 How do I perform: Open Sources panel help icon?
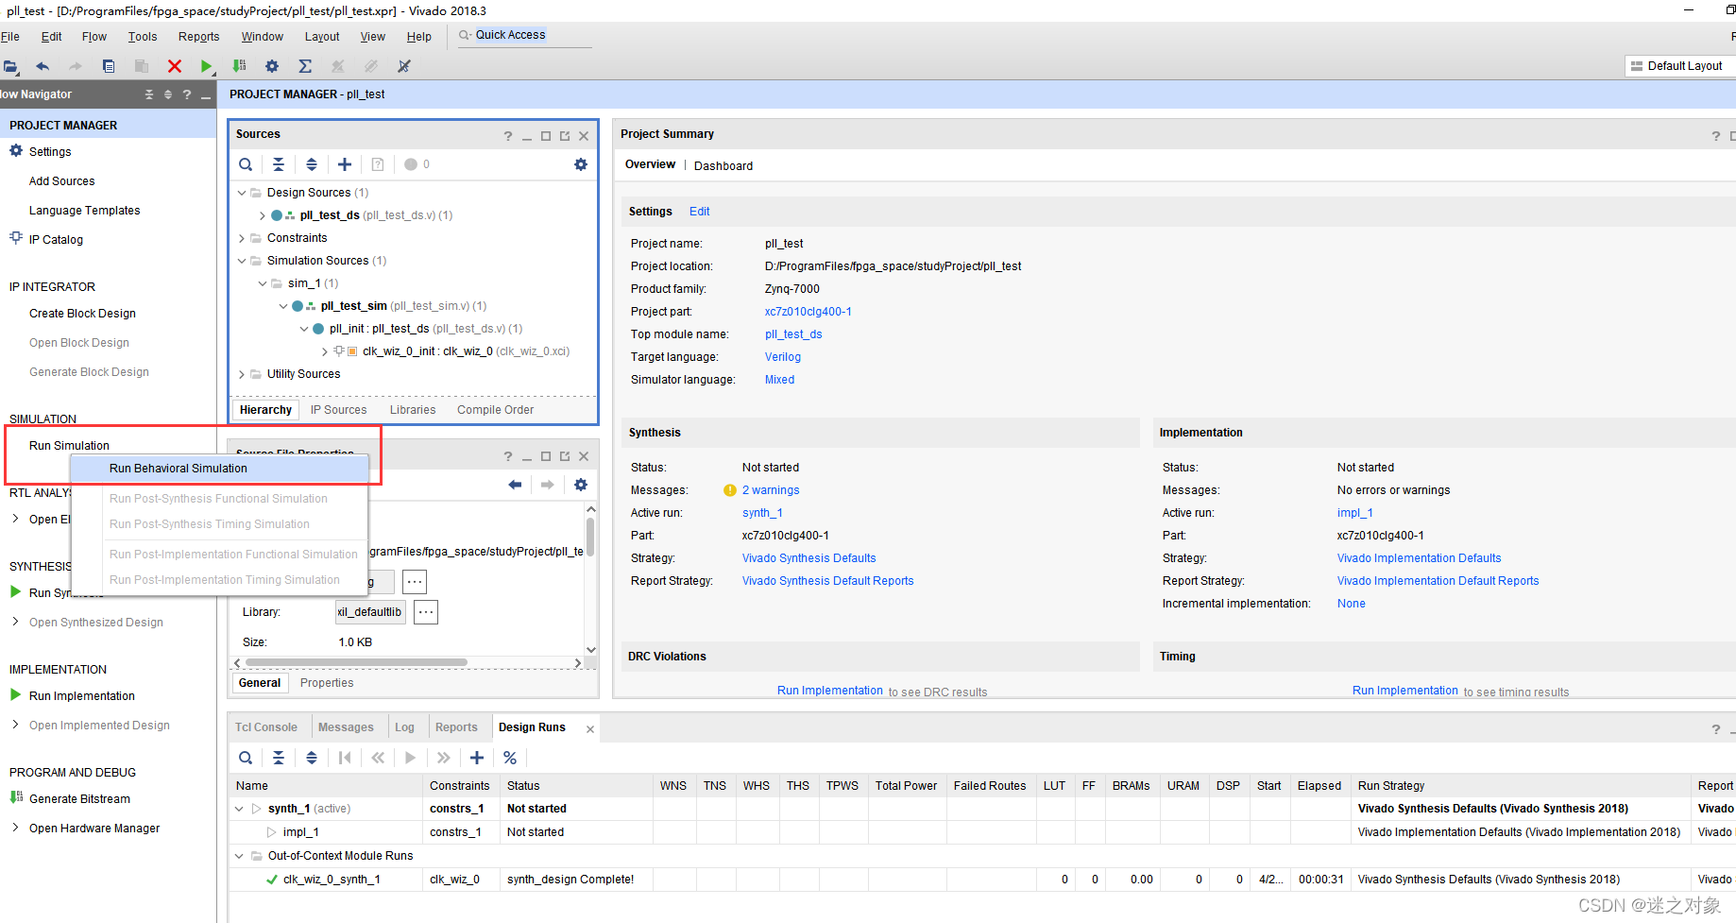click(508, 136)
